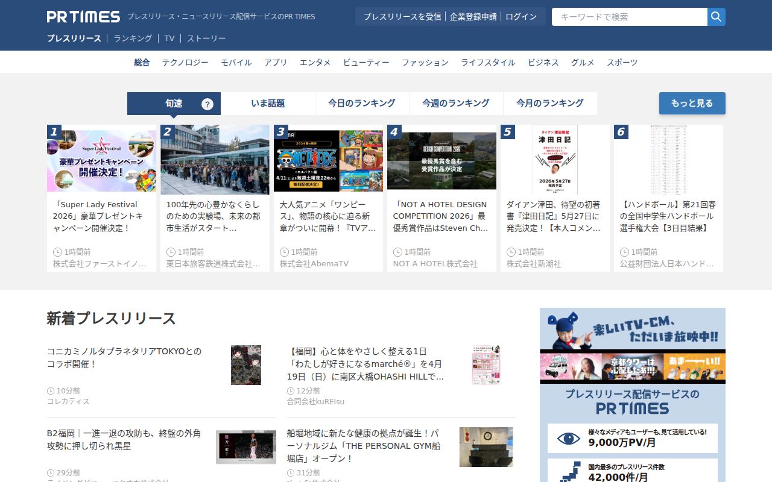The width and height of the screenshot is (772, 482).
Task: Select the ビューティー category
Action: [366, 63]
